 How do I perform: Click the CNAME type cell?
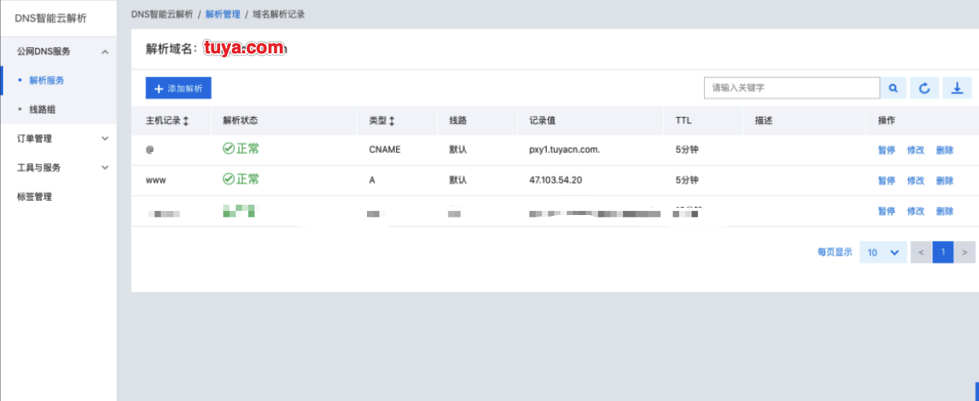385,150
